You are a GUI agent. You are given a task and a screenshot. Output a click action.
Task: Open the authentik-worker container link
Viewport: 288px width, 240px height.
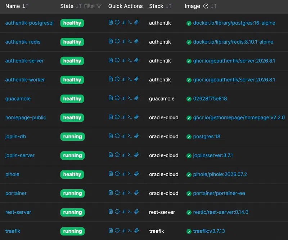point(25,80)
